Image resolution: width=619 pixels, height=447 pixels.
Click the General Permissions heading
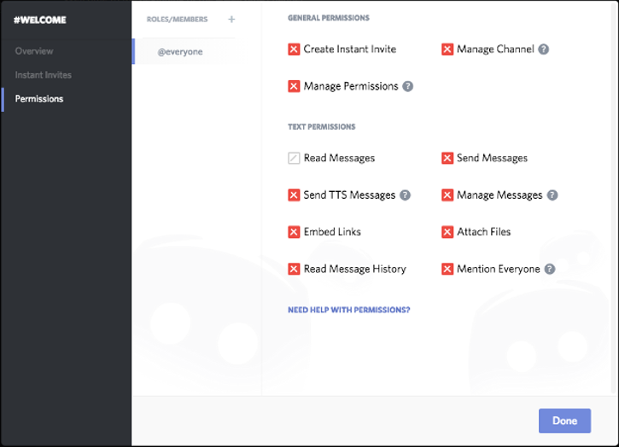[329, 18]
